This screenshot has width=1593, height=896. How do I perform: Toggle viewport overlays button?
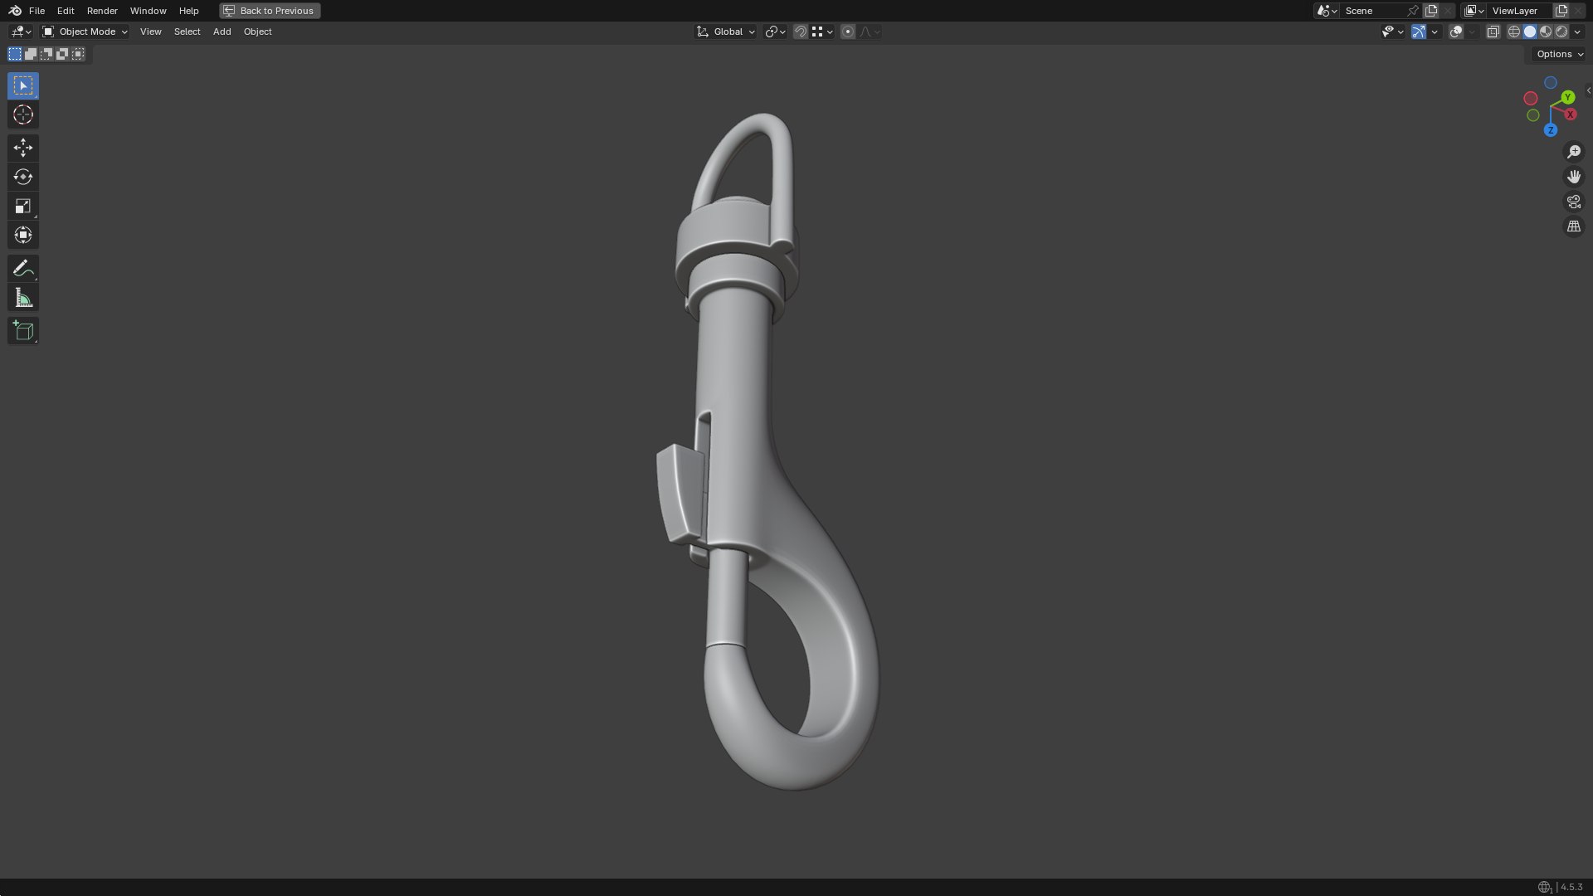(x=1455, y=32)
